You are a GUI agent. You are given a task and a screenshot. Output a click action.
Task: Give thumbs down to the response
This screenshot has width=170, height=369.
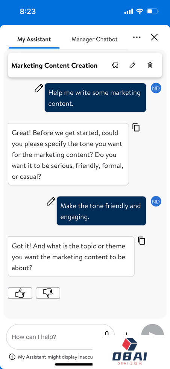point(48,293)
